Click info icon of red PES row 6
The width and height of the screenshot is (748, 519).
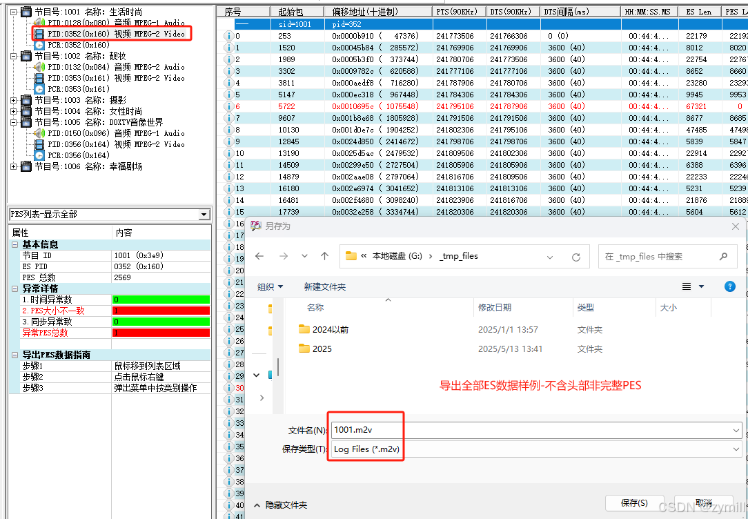point(228,106)
